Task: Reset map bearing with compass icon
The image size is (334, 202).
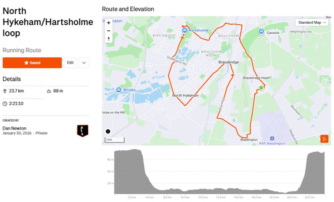Action: [x=109, y=39]
